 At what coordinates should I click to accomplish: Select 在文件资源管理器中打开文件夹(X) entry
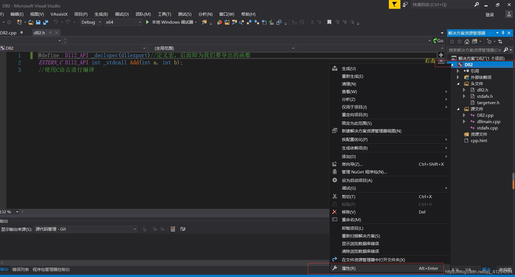389,260
